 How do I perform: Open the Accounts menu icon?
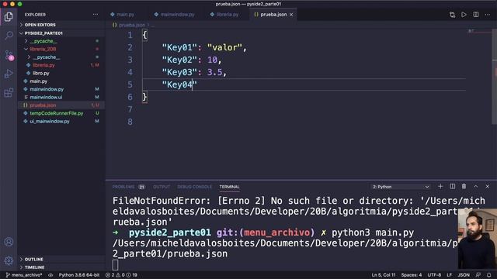(9, 242)
